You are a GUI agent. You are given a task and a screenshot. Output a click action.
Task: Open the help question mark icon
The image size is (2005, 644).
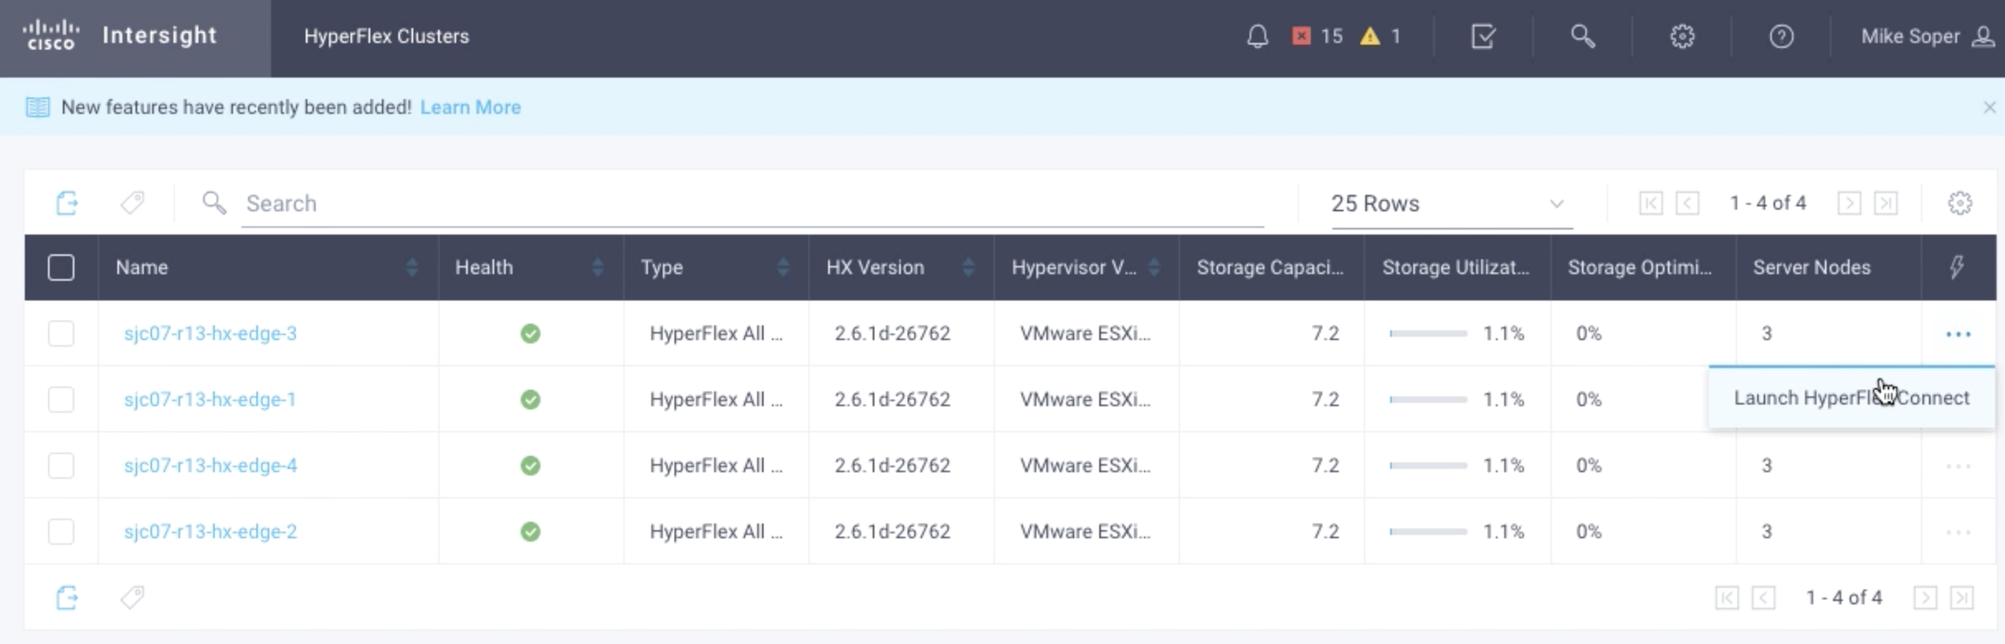tap(1781, 36)
